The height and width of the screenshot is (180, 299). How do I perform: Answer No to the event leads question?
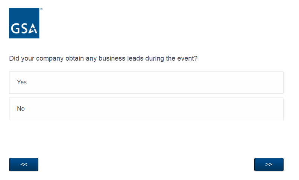coord(146,109)
